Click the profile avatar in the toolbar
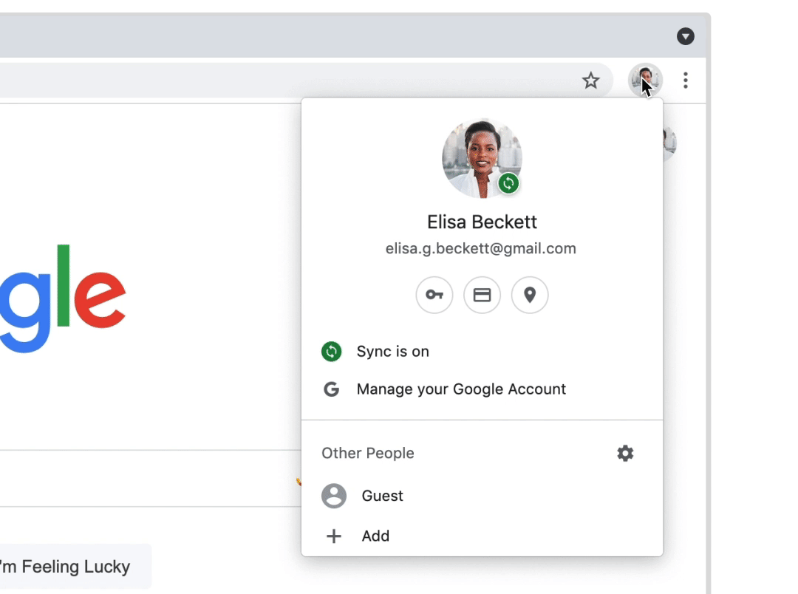This screenshot has height=594, width=798. 645,80
